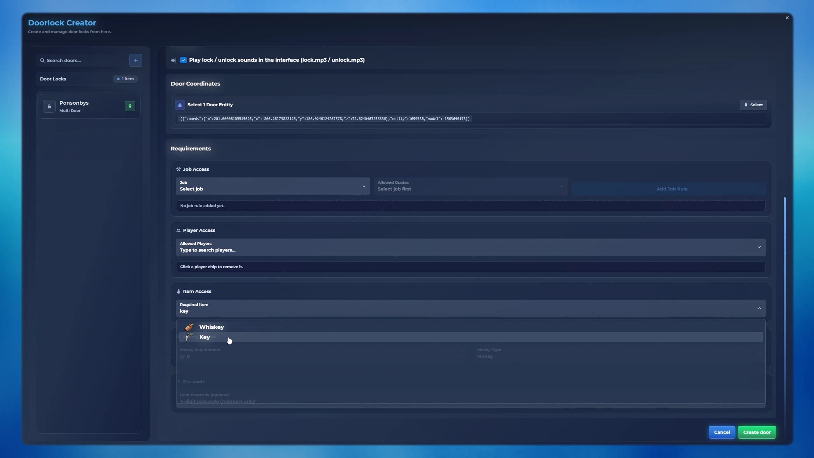Click the lock icon on Ponsonbys card
Image resolution: width=814 pixels, height=458 pixels.
tap(49, 106)
